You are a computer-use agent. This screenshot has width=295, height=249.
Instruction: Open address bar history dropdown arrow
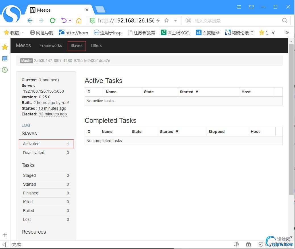pyautogui.click(x=175, y=21)
